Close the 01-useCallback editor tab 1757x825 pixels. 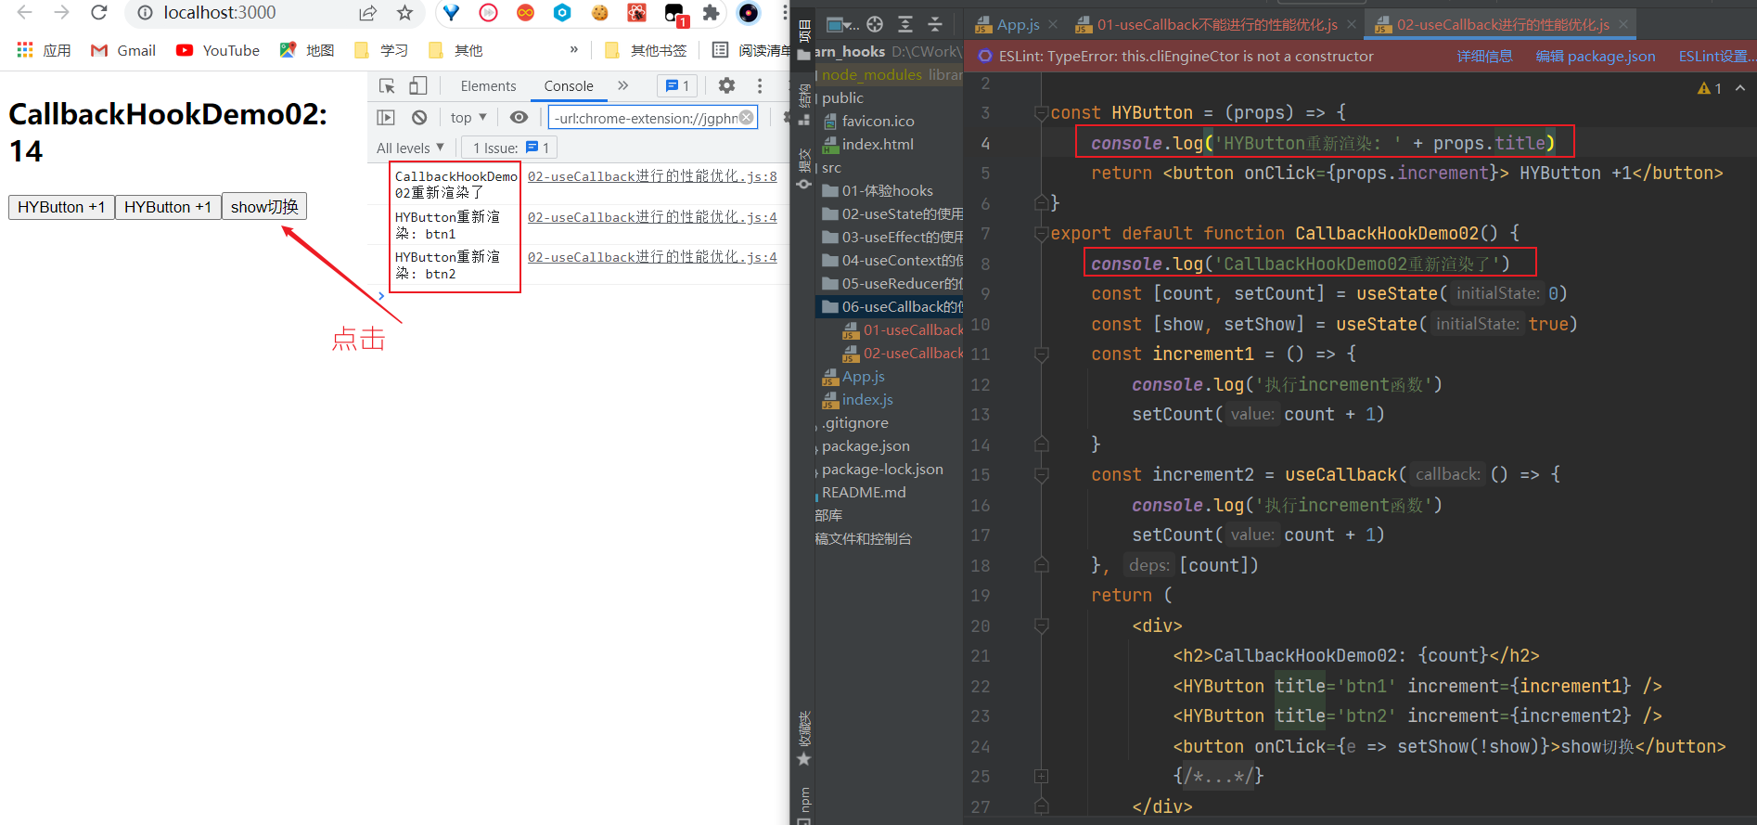coord(1352,25)
